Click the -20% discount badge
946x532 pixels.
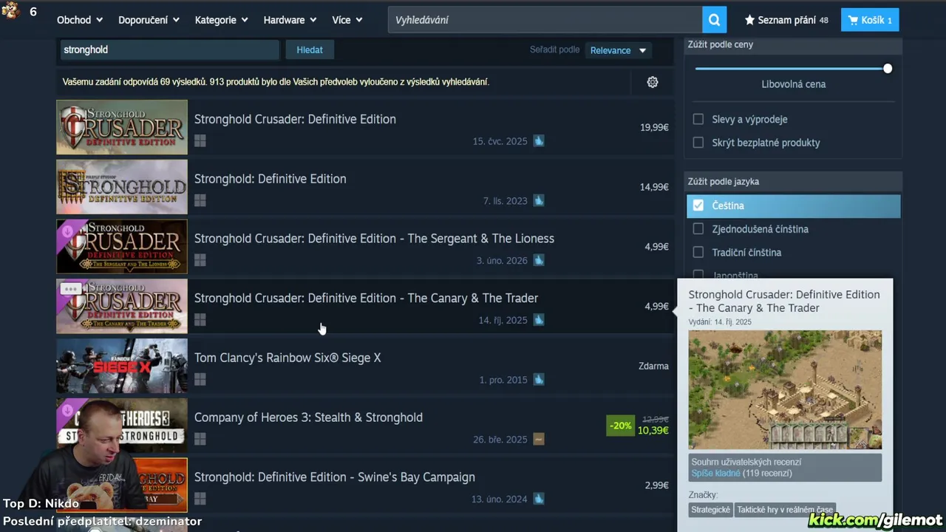tap(620, 426)
